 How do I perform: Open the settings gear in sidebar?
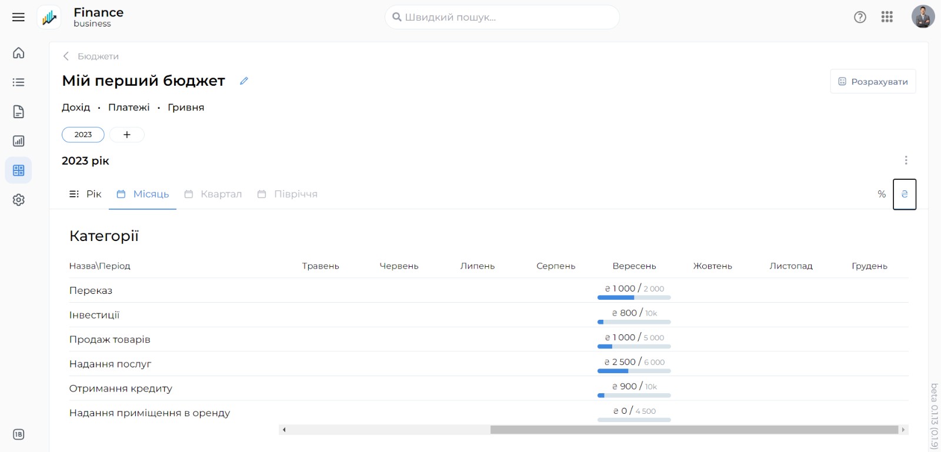pos(19,200)
